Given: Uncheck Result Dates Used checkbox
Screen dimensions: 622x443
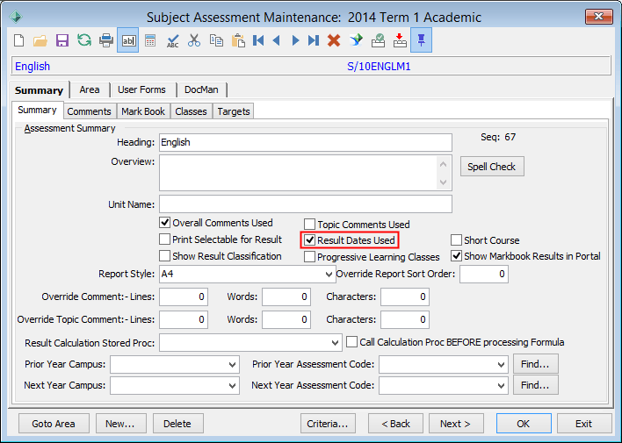Looking at the screenshot, I should tap(309, 240).
